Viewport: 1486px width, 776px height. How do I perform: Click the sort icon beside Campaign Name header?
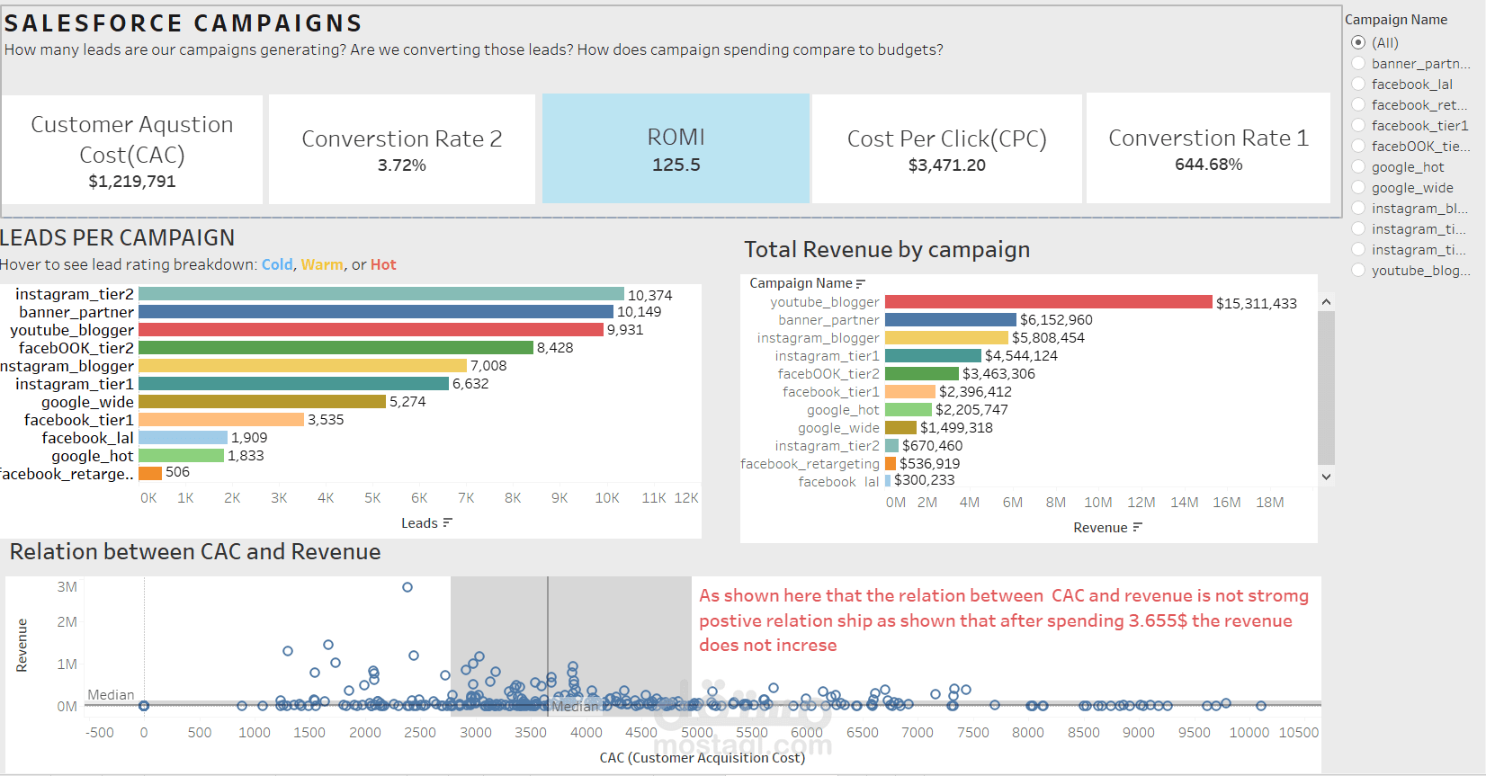(x=861, y=283)
